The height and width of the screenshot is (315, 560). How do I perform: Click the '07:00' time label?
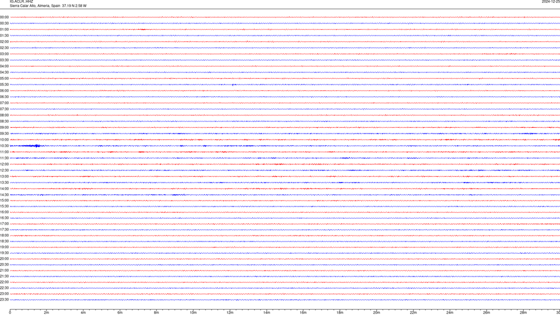tap(4, 103)
